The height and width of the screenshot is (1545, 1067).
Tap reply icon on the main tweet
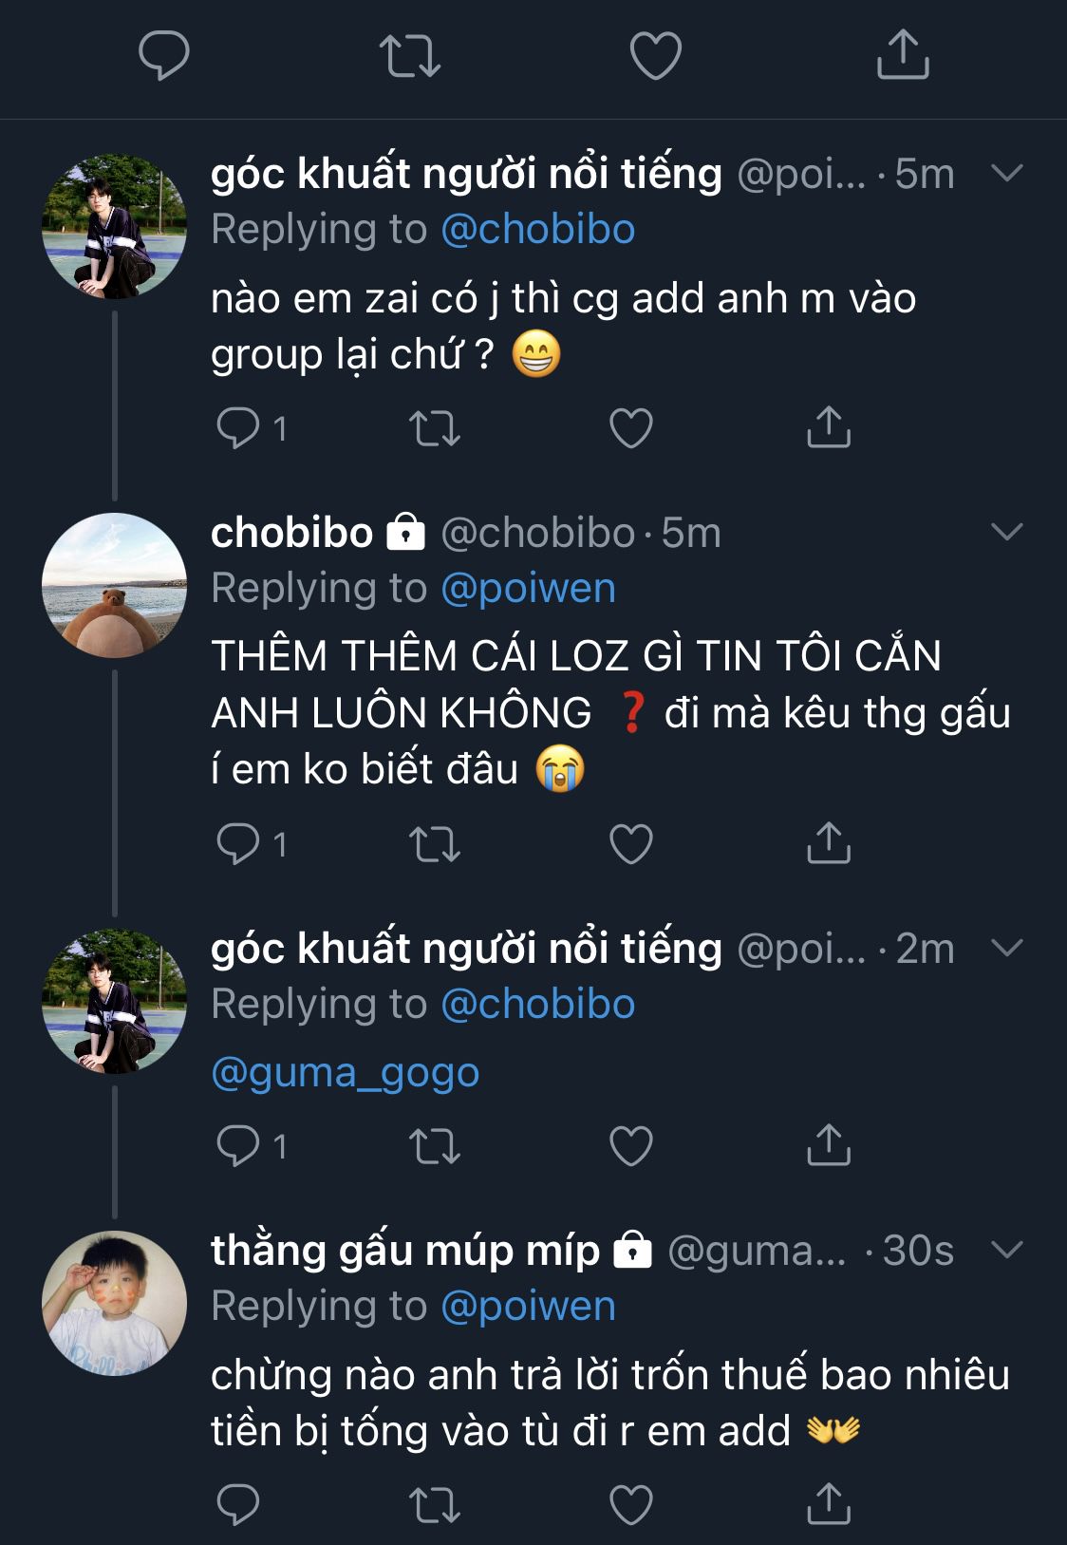point(164,55)
